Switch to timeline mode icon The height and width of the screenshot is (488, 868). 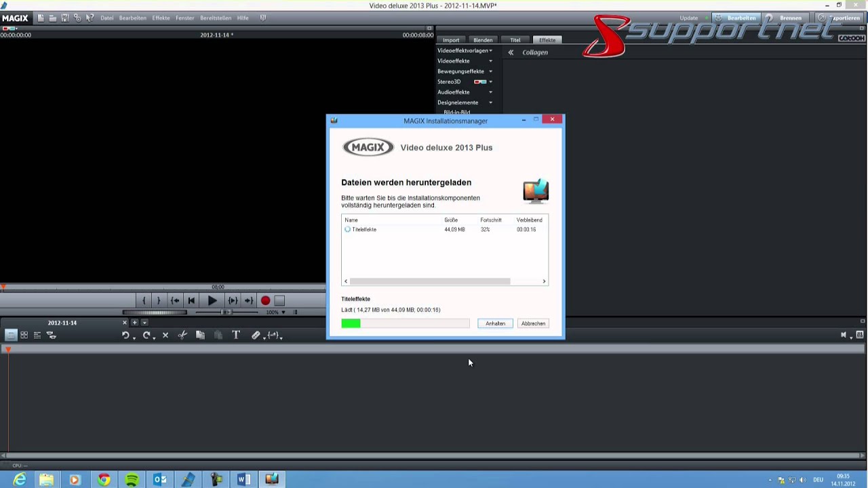(x=37, y=335)
